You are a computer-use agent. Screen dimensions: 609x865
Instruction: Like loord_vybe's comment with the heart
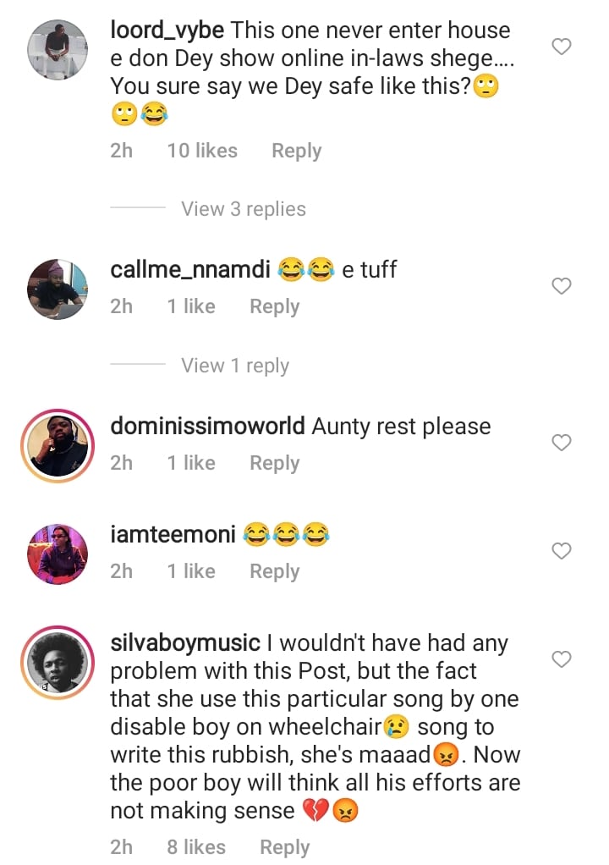pyautogui.click(x=562, y=47)
